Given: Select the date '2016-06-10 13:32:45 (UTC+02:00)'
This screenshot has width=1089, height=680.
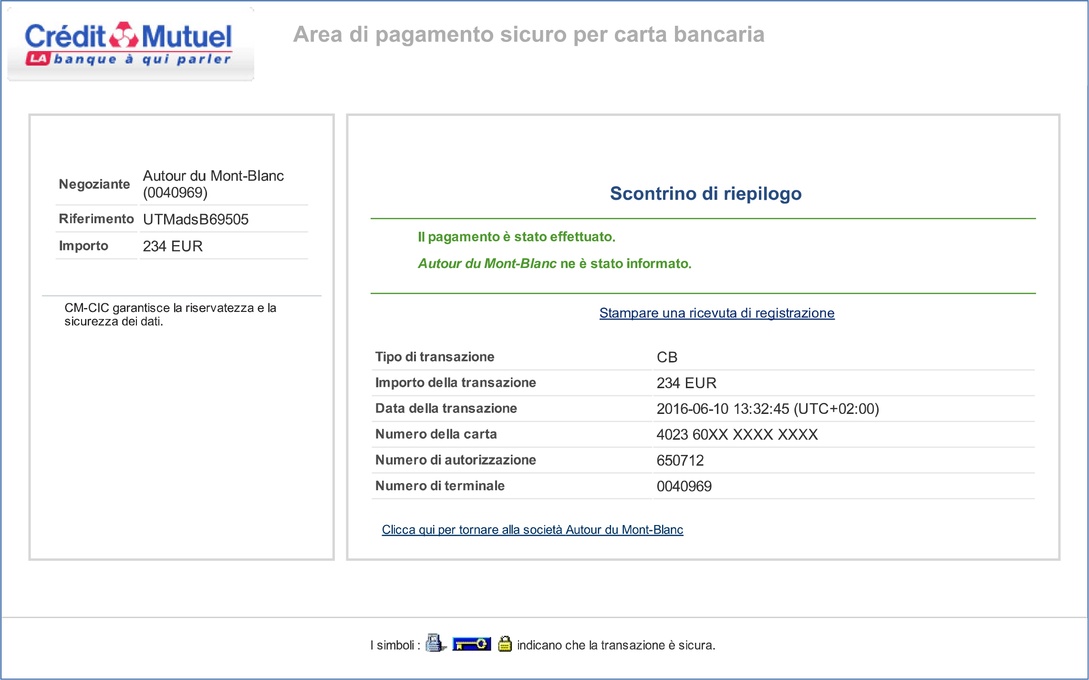Looking at the screenshot, I should pos(767,409).
